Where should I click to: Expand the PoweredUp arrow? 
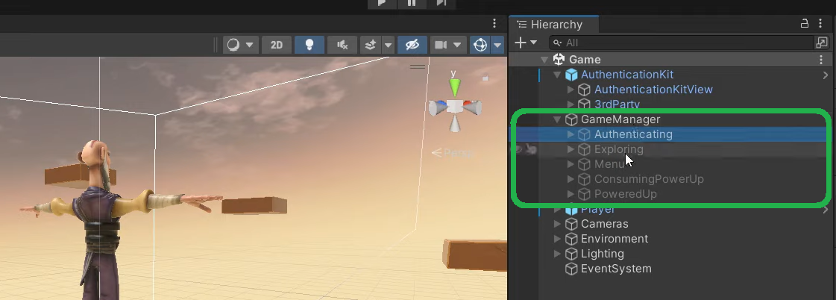[571, 194]
